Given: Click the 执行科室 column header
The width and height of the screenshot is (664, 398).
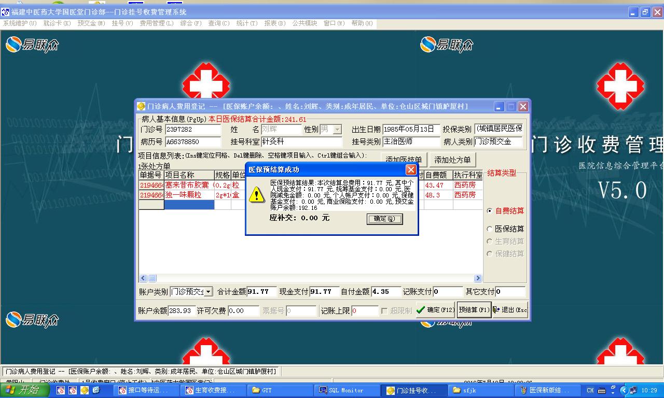Looking at the screenshot, I should click(468, 175).
